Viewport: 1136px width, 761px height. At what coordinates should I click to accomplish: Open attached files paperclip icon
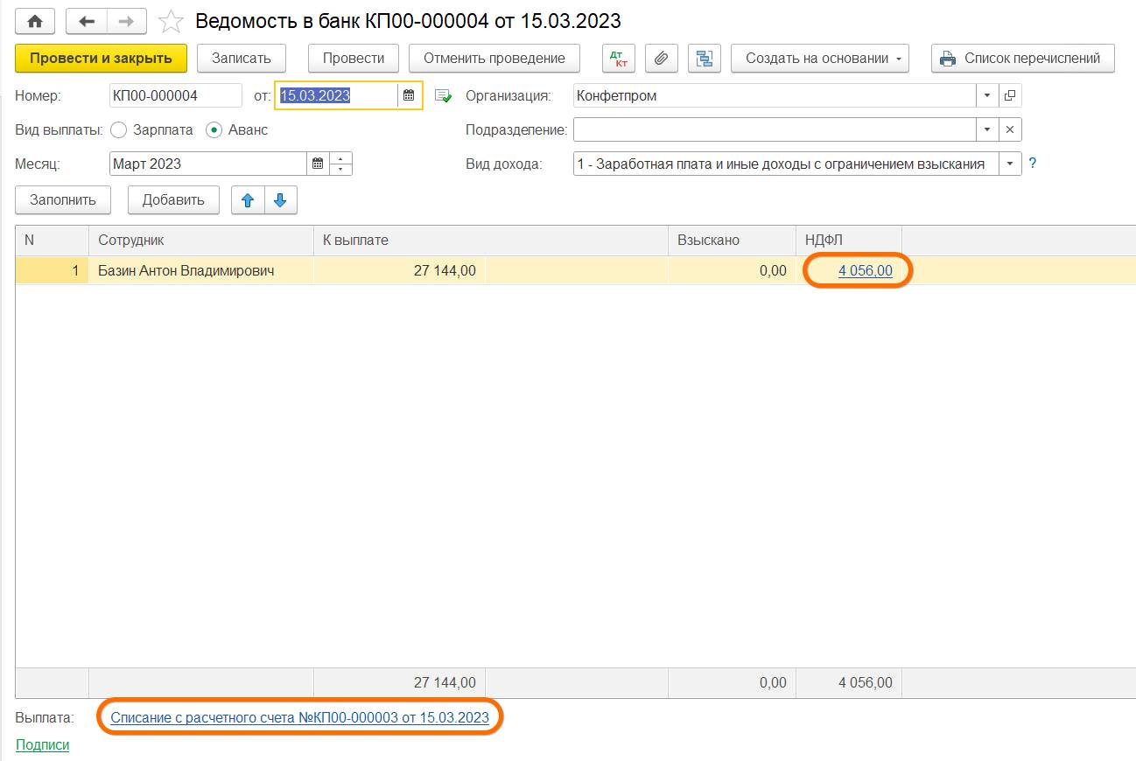coord(662,59)
